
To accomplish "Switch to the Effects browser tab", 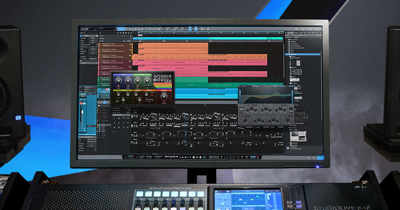I will click(x=297, y=33).
